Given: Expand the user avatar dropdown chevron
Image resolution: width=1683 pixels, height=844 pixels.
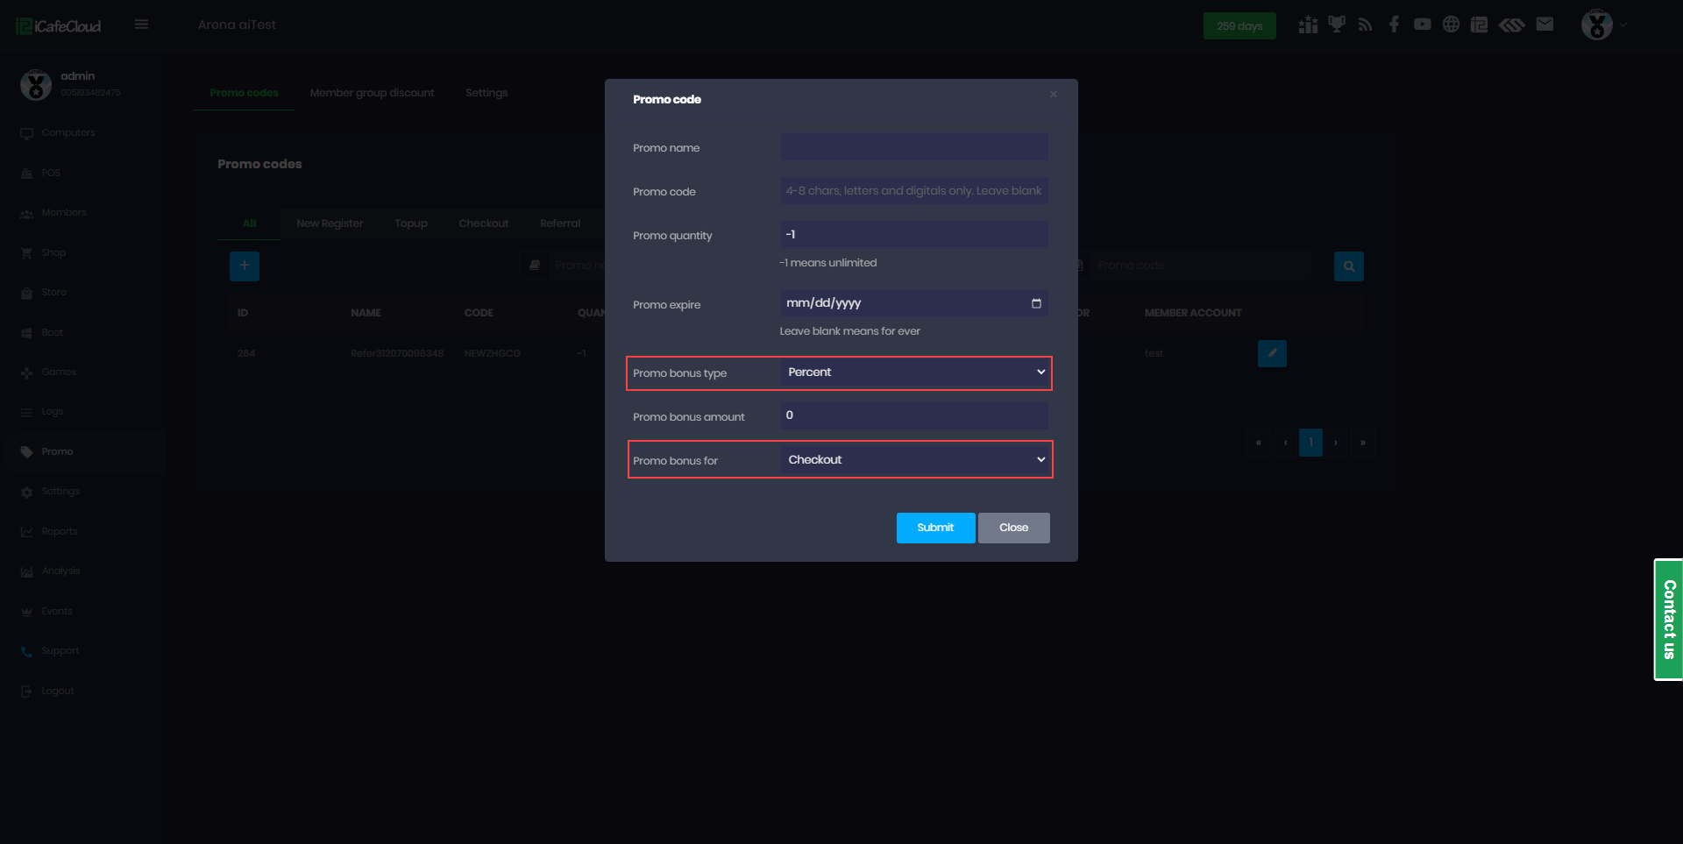Looking at the screenshot, I should click(x=1623, y=25).
